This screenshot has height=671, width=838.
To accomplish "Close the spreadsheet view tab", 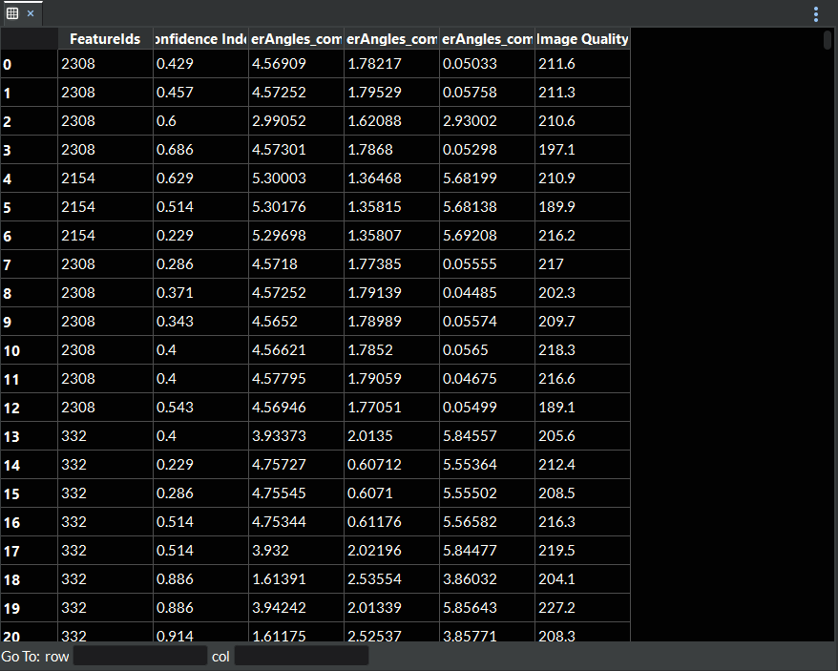I will click(31, 13).
